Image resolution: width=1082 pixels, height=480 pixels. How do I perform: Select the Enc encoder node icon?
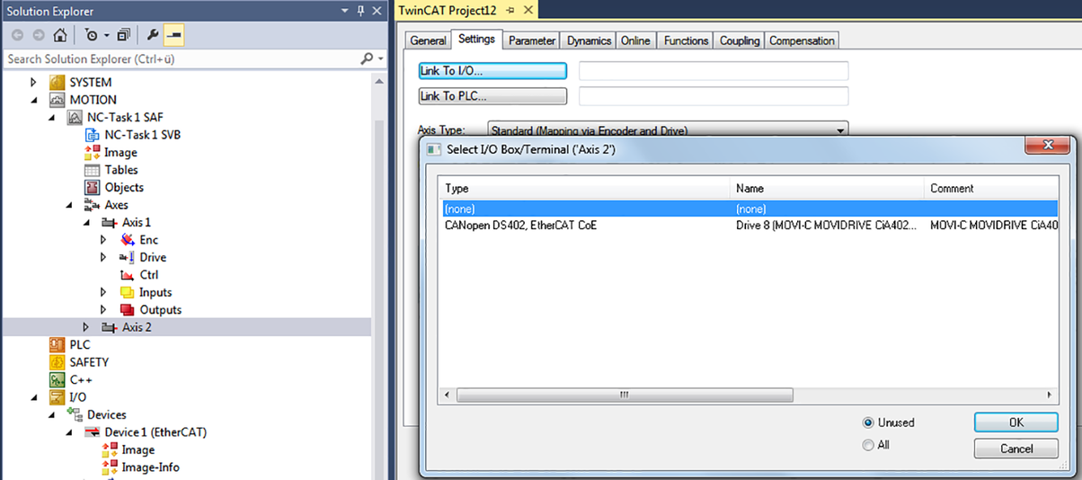tap(128, 240)
